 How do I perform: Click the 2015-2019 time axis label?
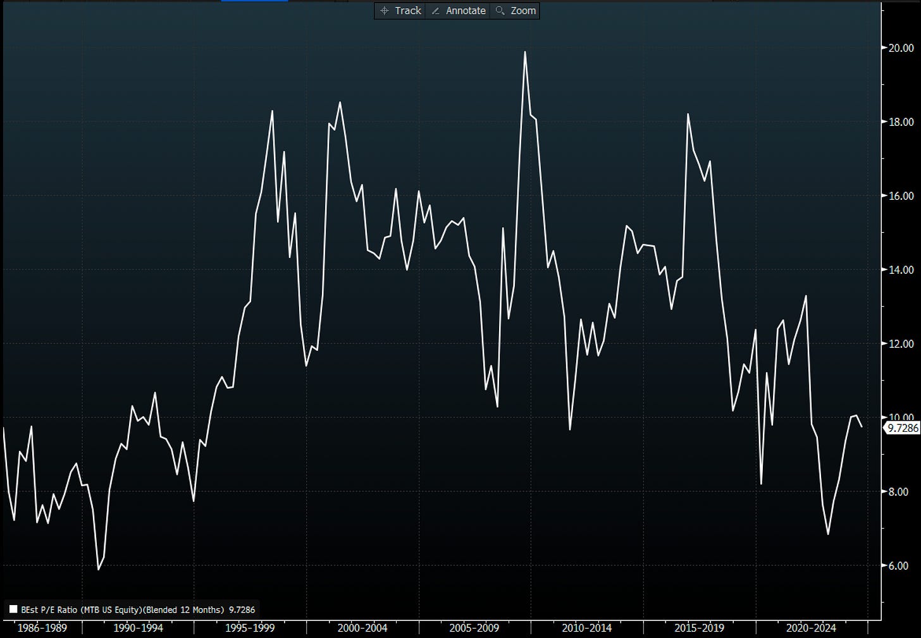[x=700, y=628]
